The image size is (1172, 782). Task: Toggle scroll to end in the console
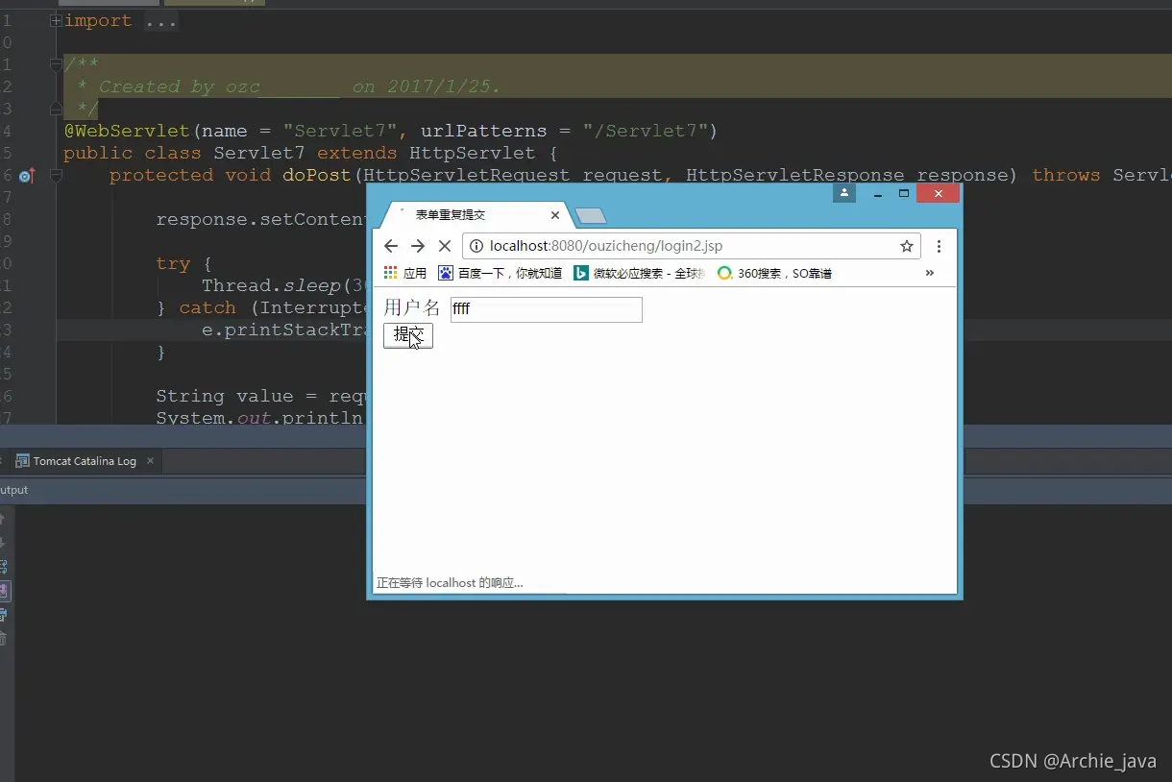[3, 591]
